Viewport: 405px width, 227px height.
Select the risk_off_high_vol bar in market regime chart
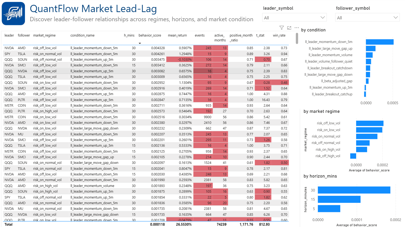tap(353, 156)
